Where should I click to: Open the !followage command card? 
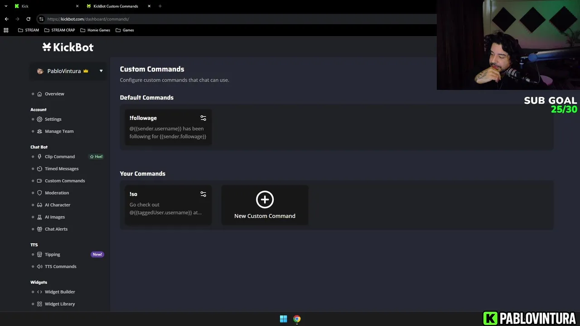click(x=168, y=127)
